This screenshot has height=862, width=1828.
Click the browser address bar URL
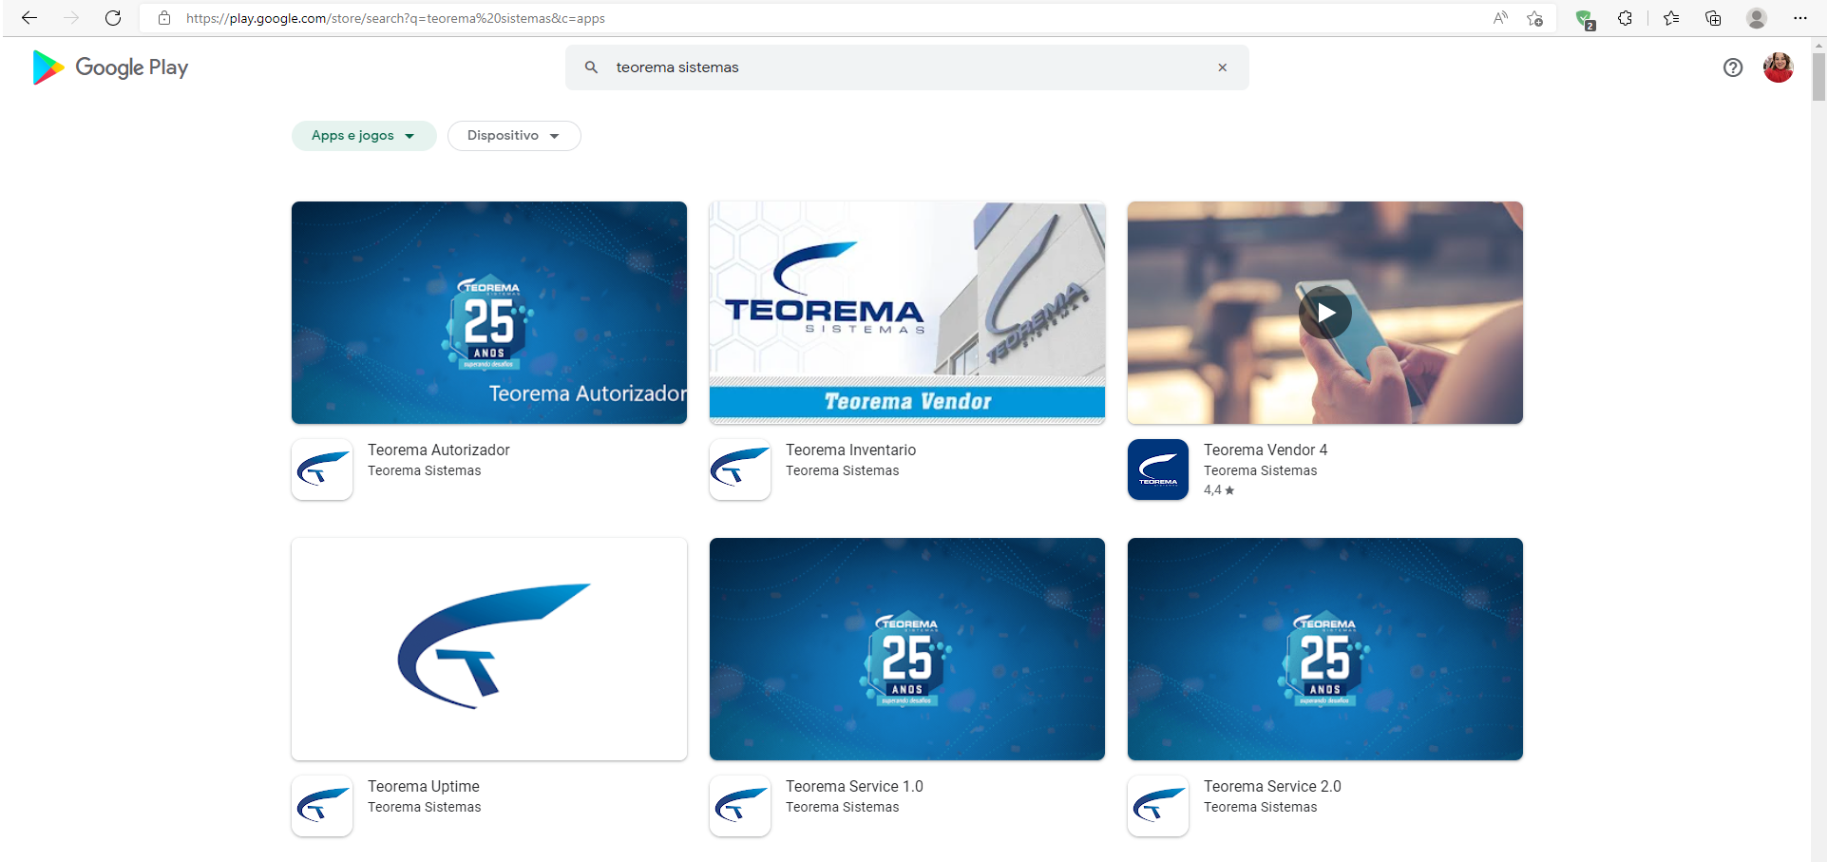click(395, 18)
